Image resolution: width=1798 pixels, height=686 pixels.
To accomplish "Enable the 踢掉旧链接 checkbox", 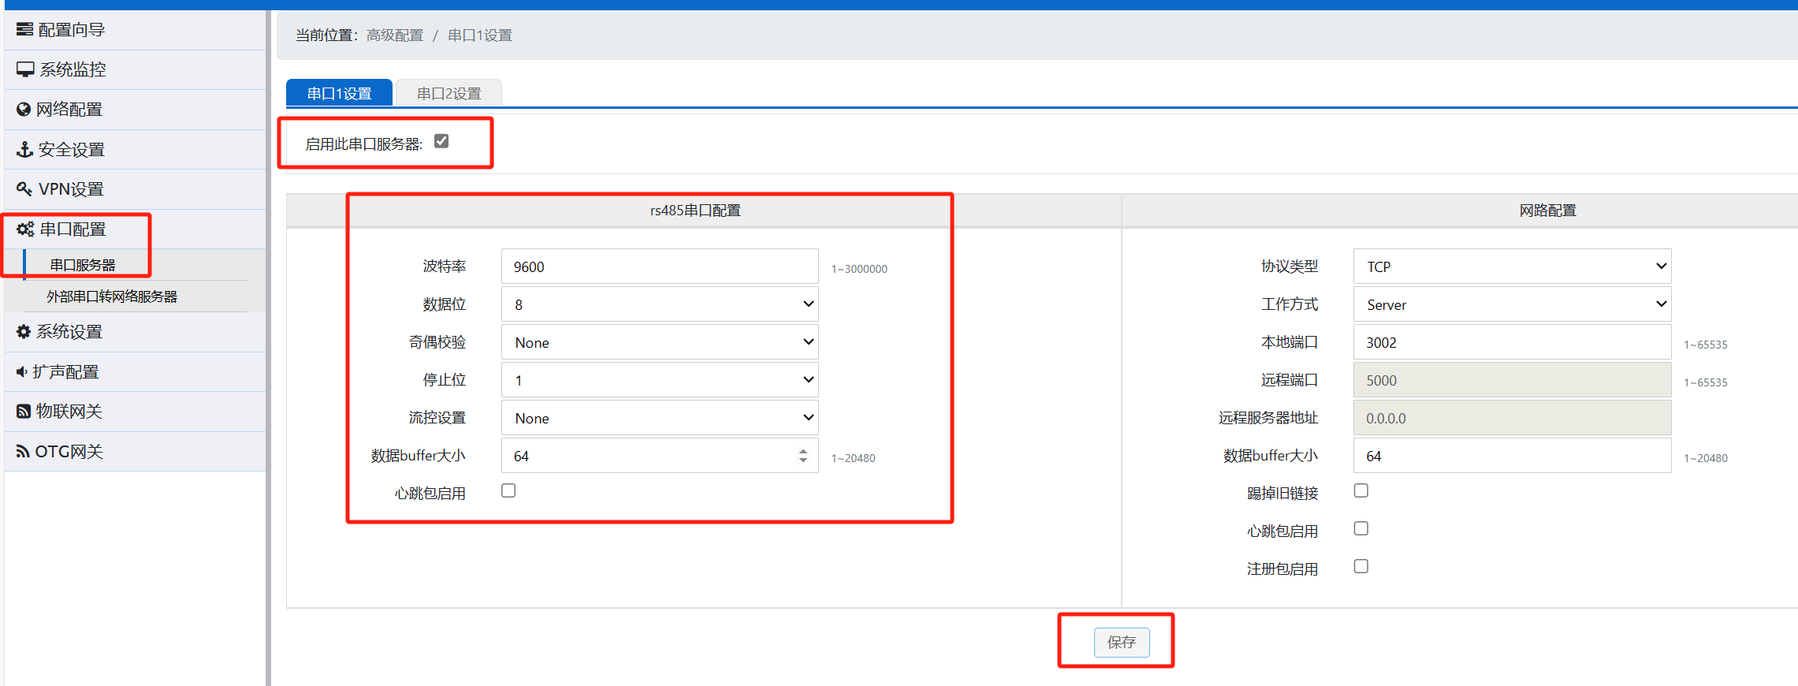I will point(1361,491).
